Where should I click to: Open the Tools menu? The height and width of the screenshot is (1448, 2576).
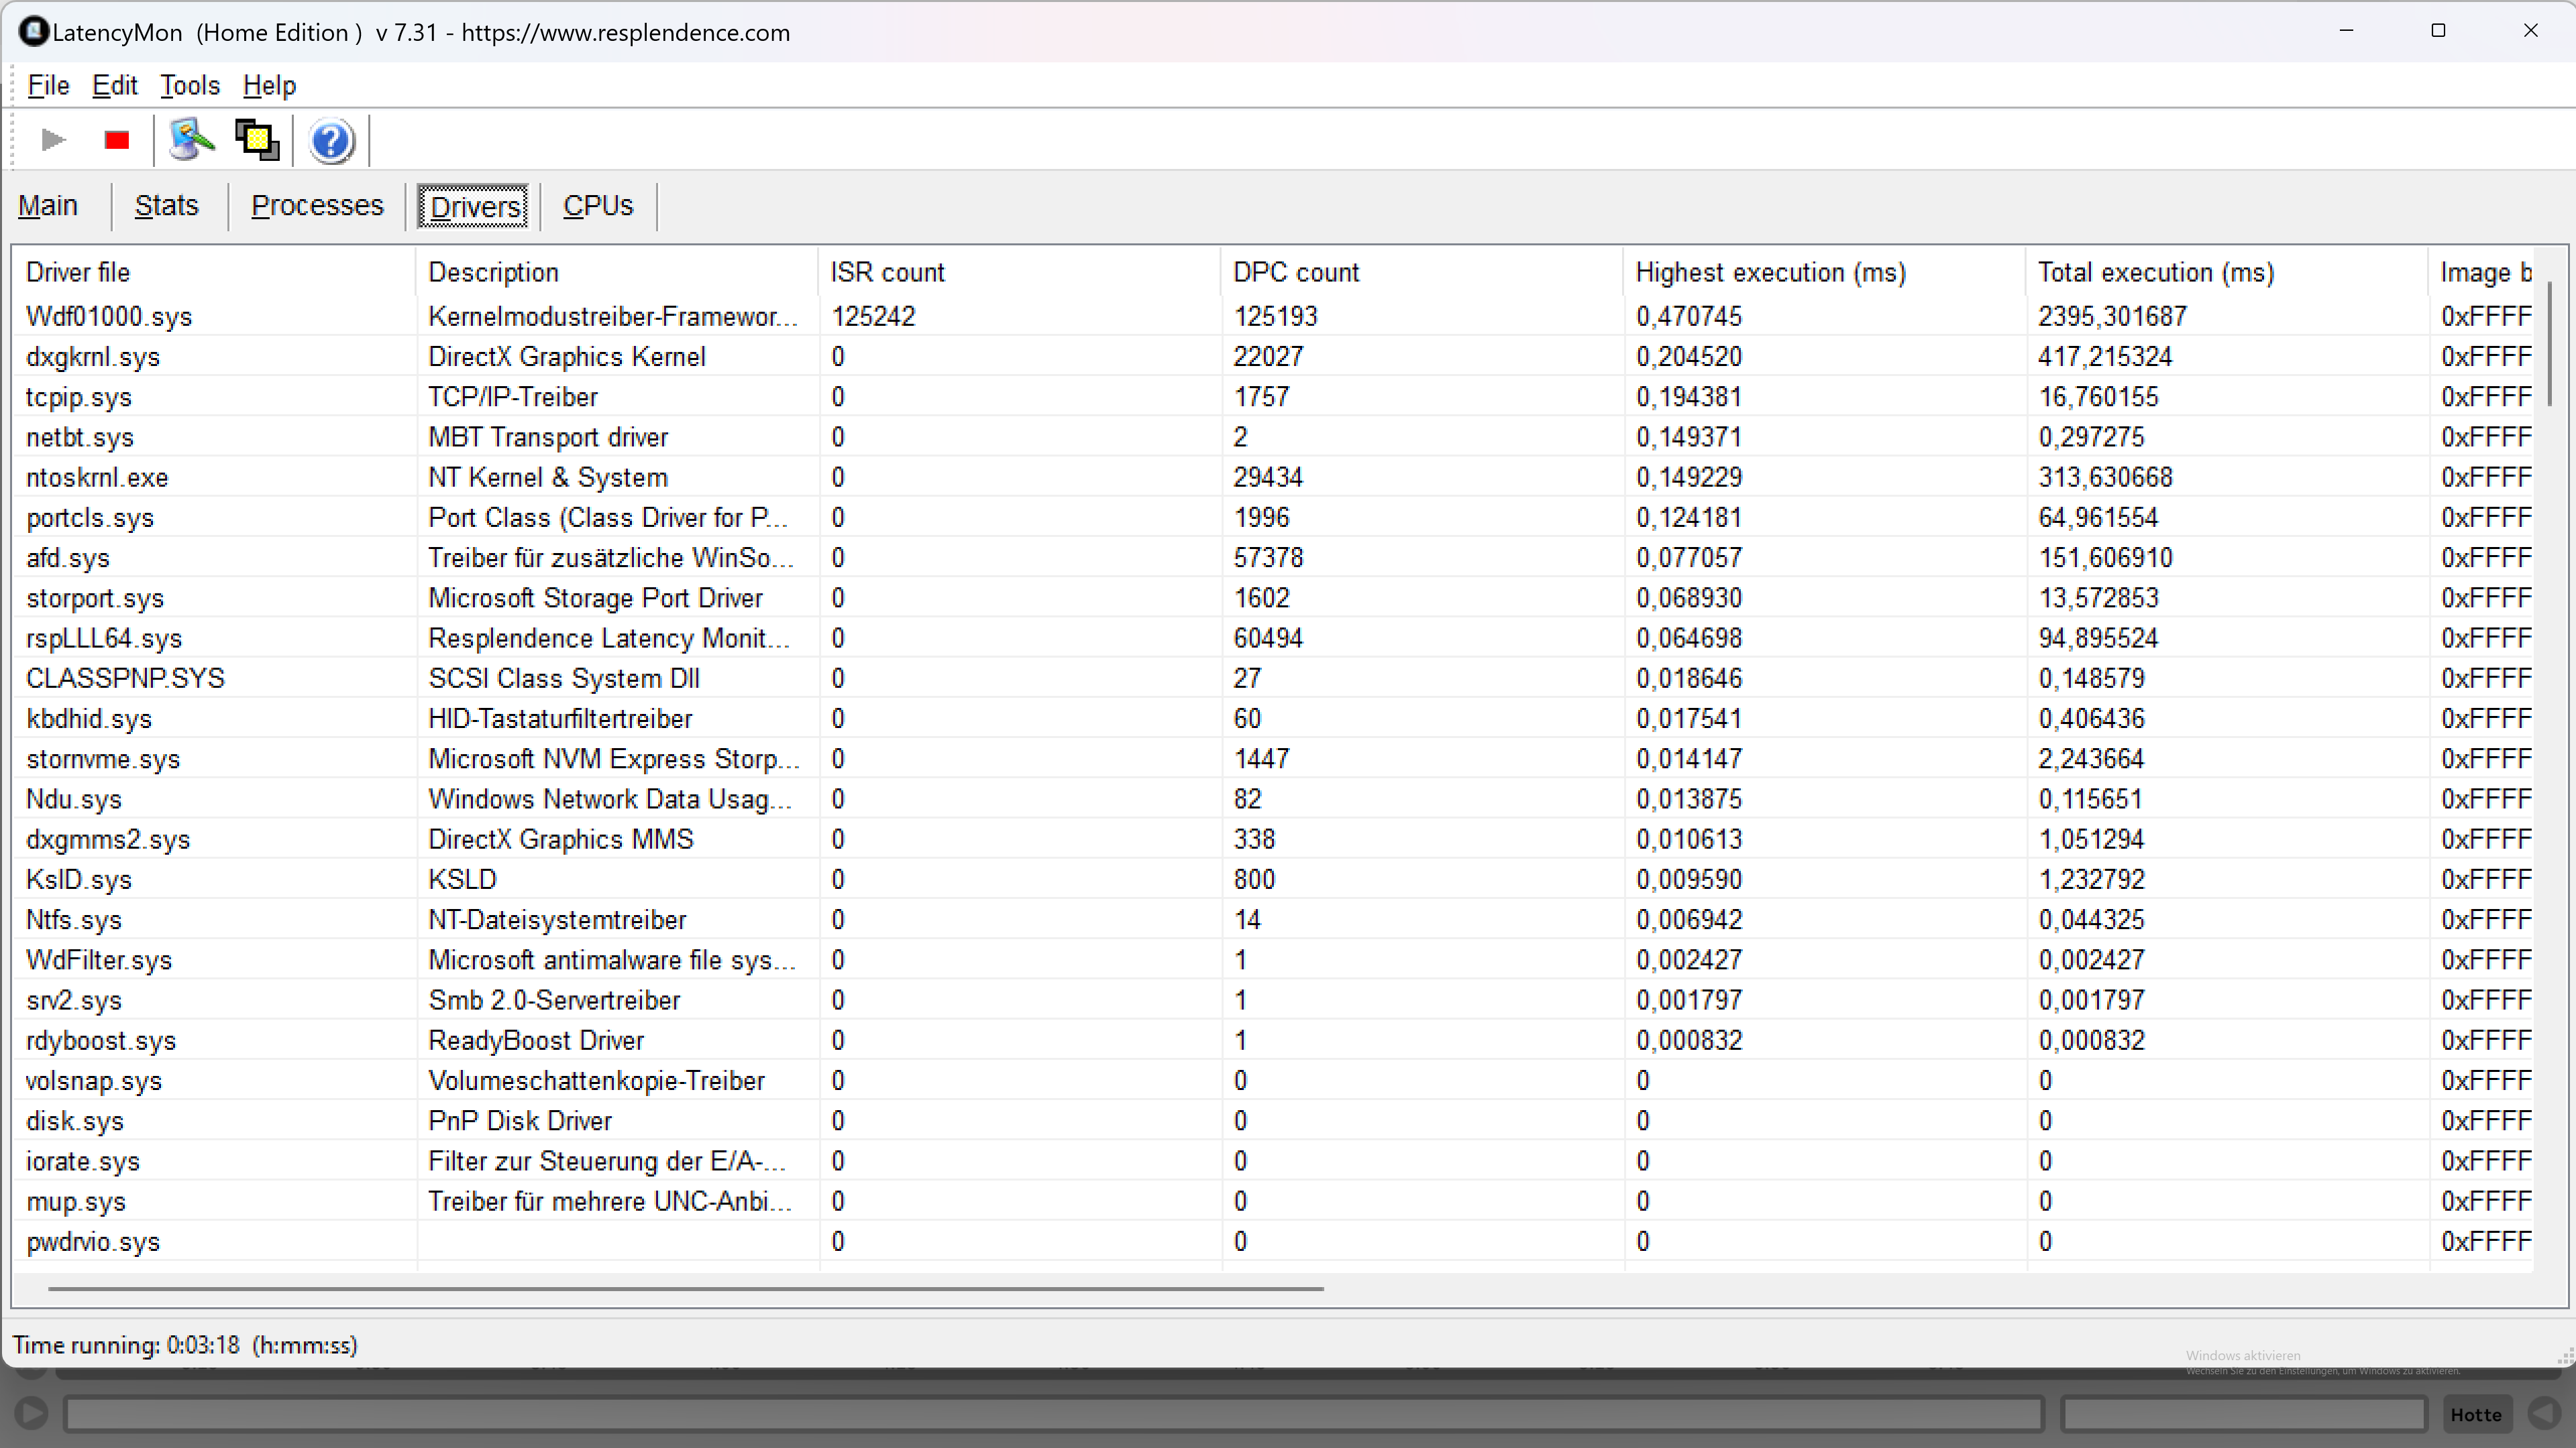pos(190,86)
